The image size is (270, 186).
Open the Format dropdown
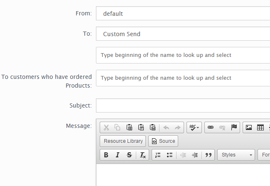click(x=264, y=155)
